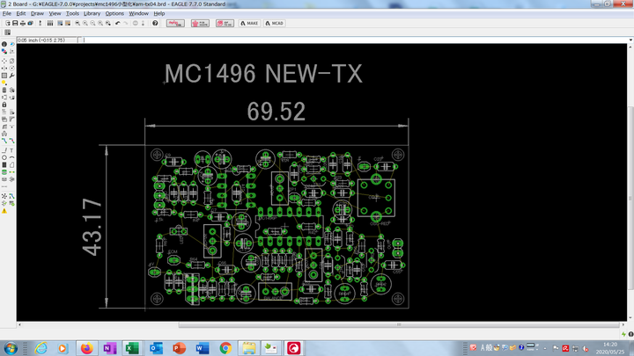Select the Lock tool
This screenshot has height=356, width=634.
coord(4,105)
